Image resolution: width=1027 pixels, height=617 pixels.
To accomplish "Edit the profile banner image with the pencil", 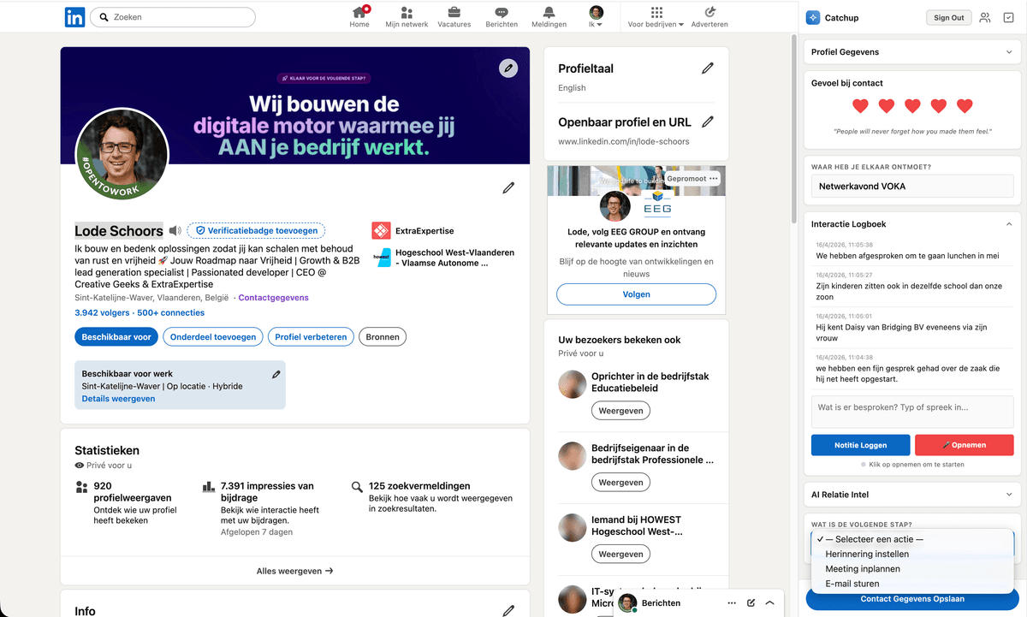I will coord(508,68).
